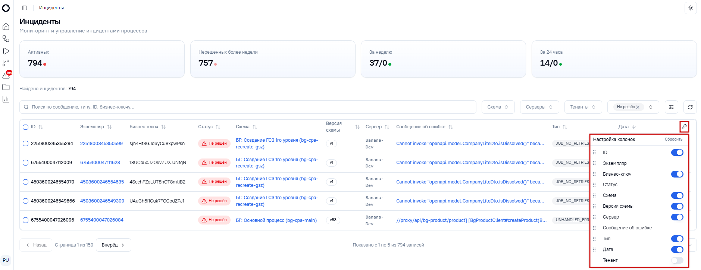Sort by Сервер column arrows
The image size is (701, 270).
[387, 127]
